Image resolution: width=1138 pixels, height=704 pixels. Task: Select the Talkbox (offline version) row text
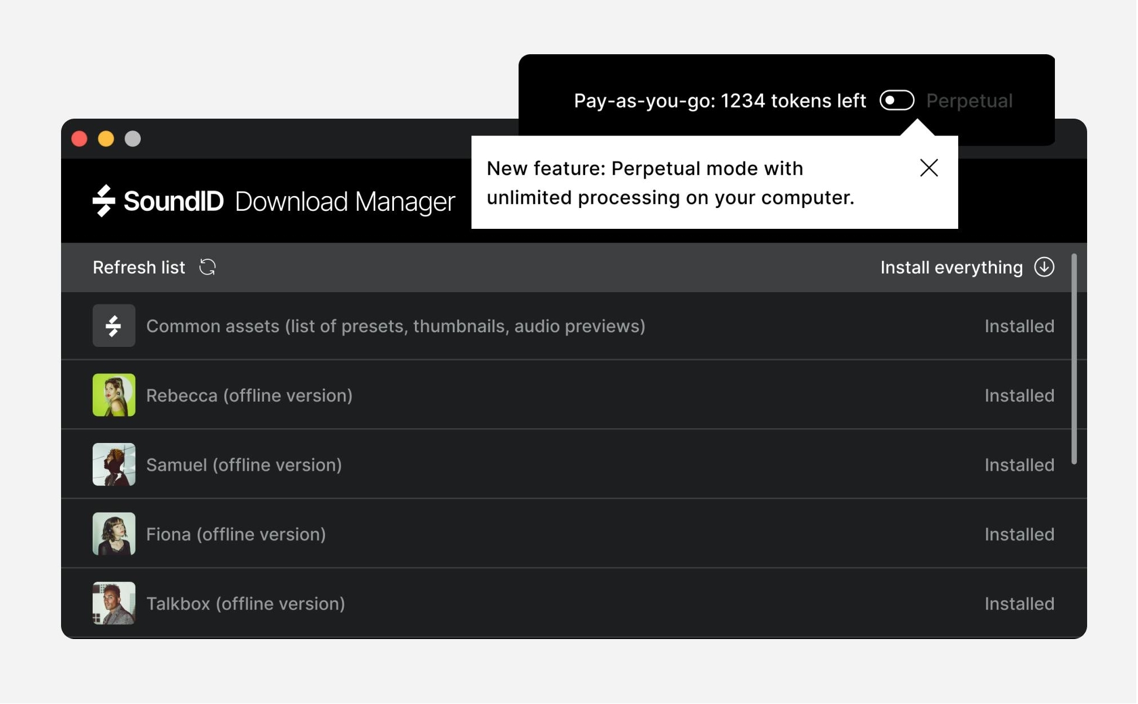[x=245, y=604]
